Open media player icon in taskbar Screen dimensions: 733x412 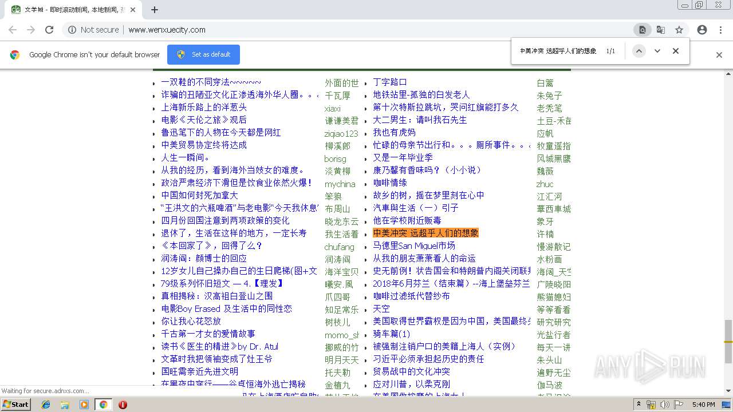pyautogui.click(x=84, y=405)
